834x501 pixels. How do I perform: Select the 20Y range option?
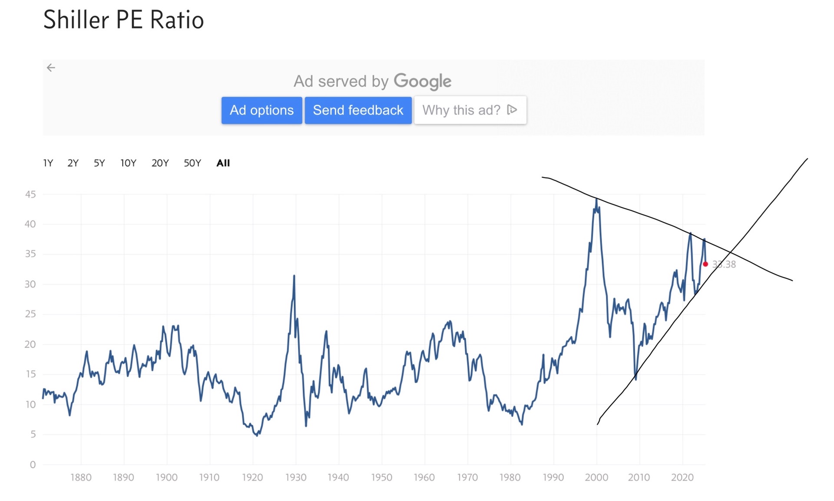(160, 163)
